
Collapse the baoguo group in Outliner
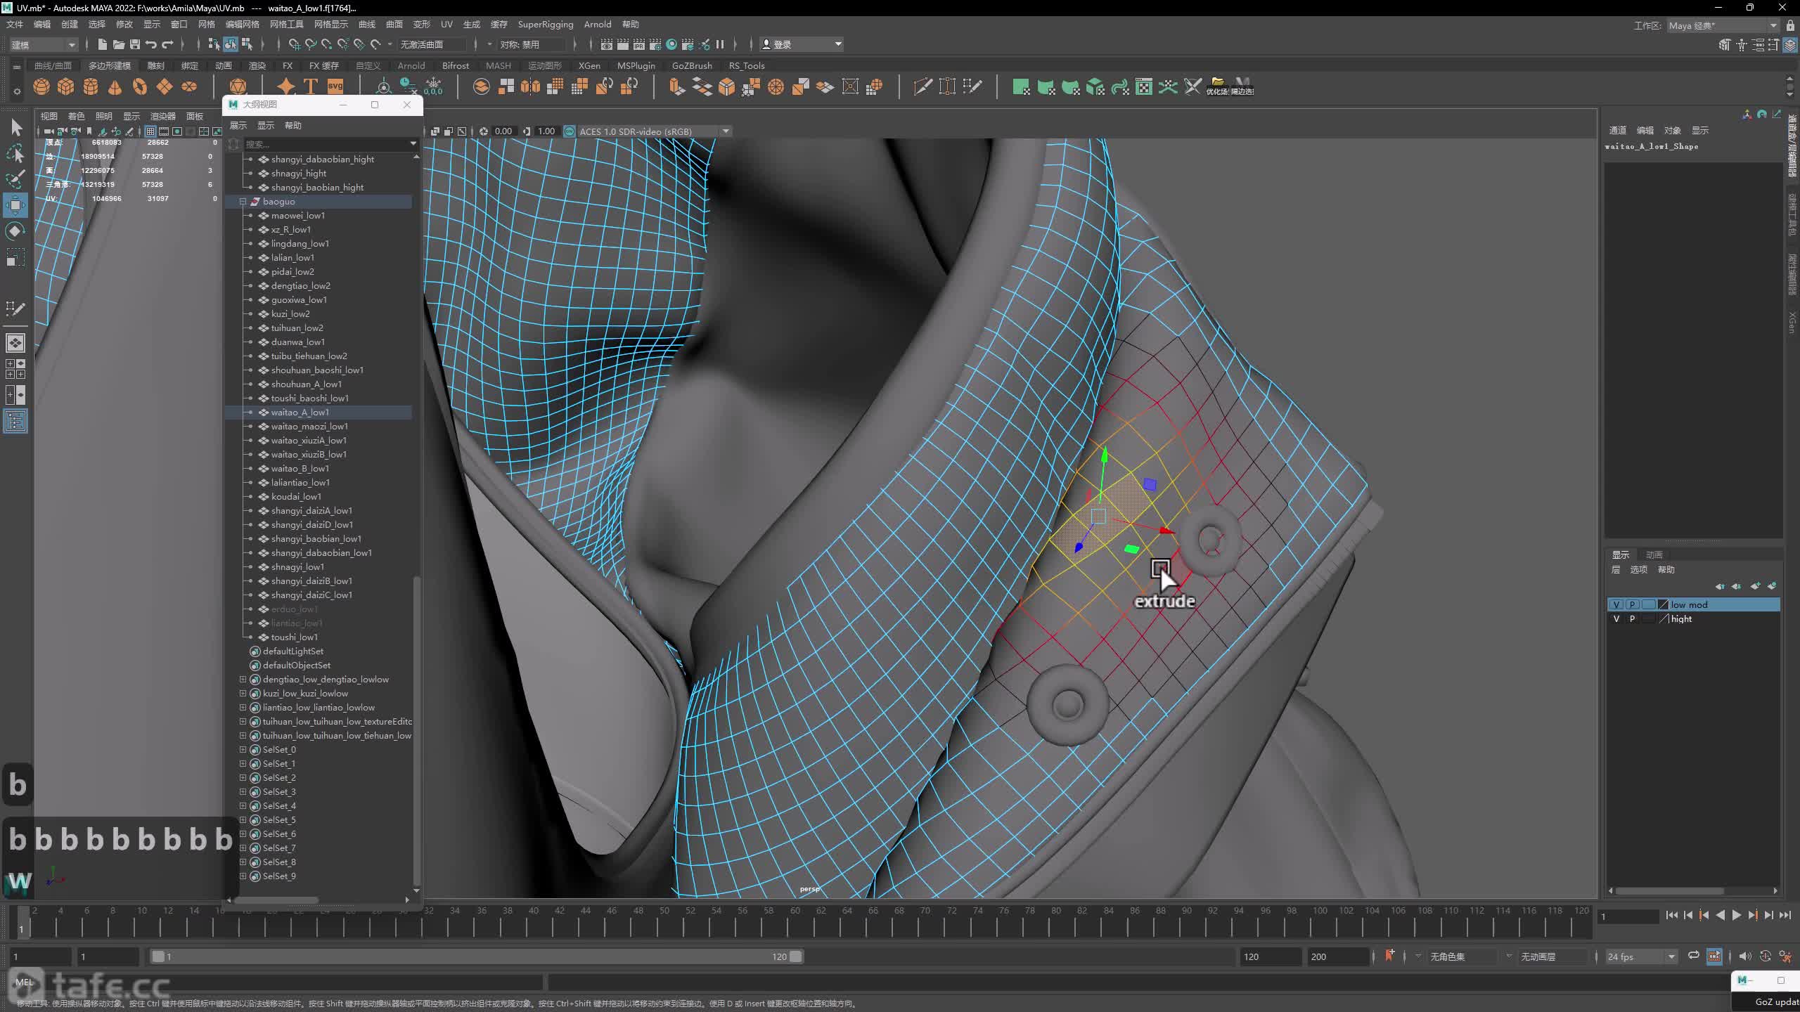point(243,202)
